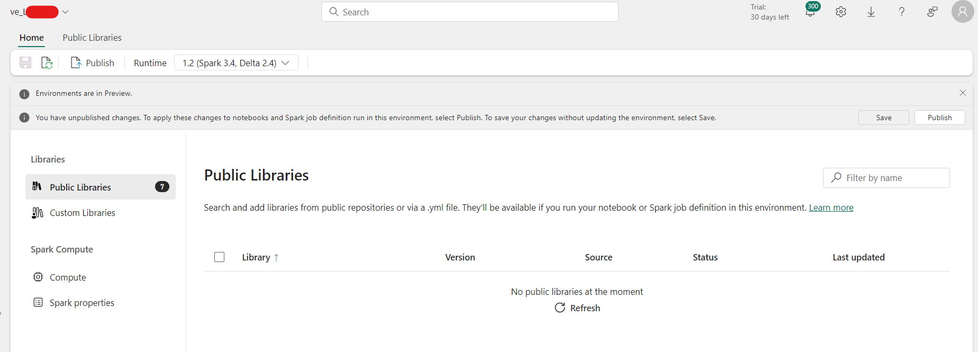Click the Publish toolbar button

[x=93, y=63]
